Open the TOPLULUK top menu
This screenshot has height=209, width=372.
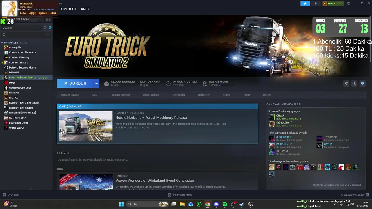[68, 9]
